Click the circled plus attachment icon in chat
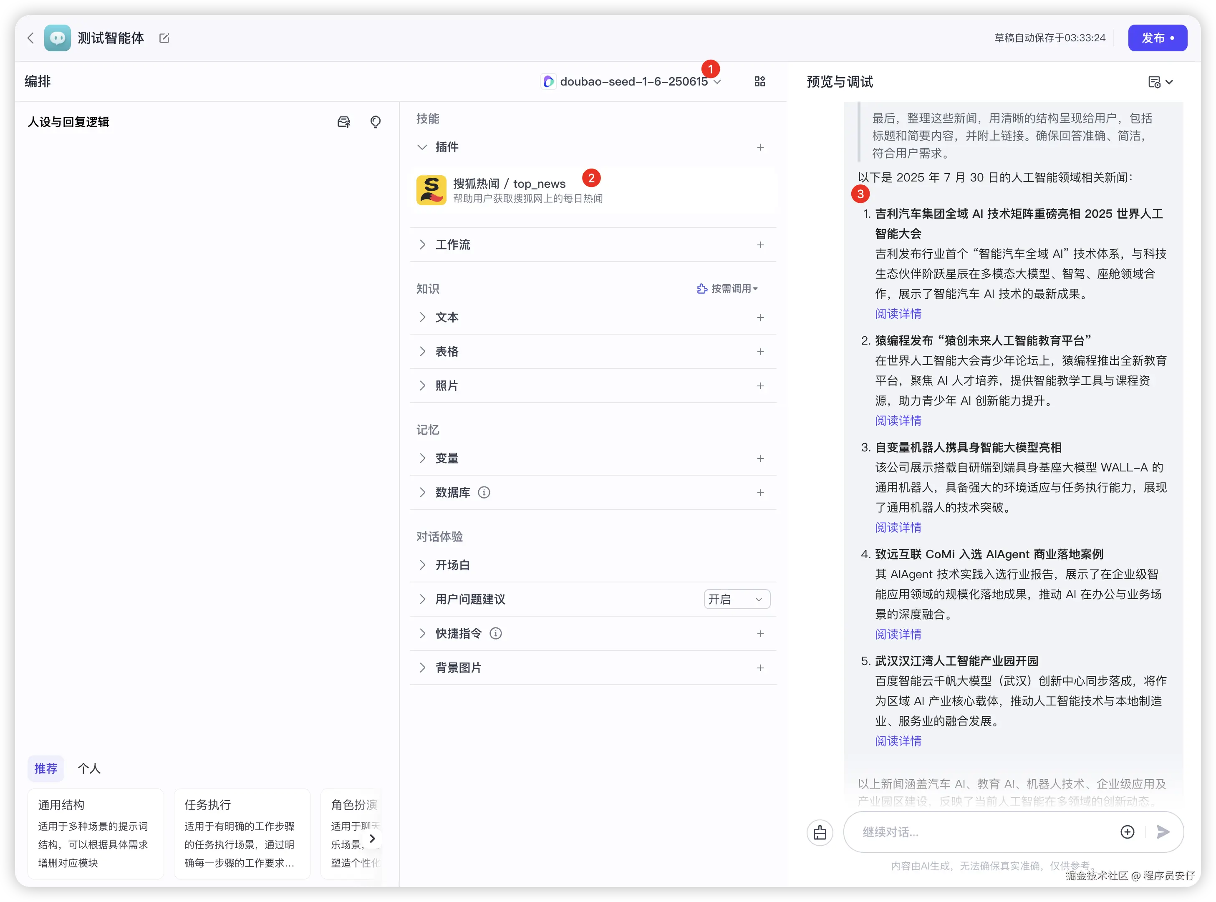This screenshot has height=902, width=1216. [1127, 831]
